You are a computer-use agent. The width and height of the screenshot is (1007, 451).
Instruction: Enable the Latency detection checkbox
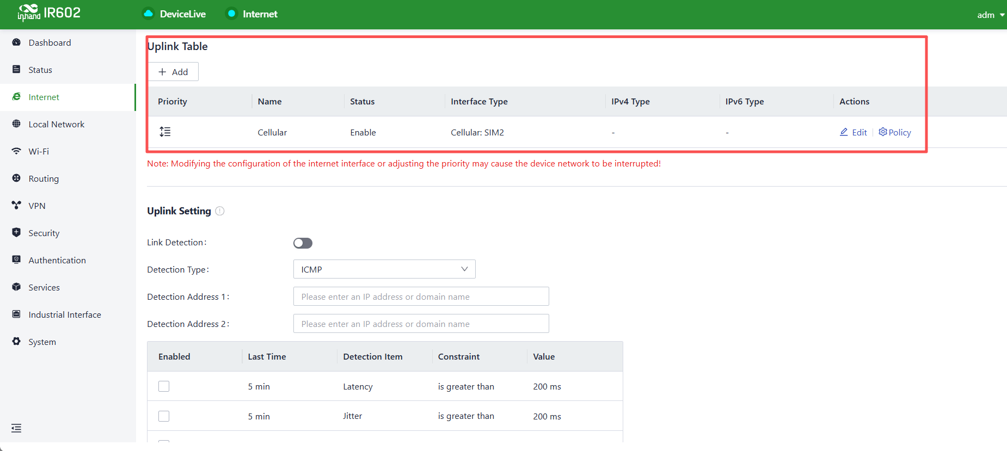coord(164,386)
